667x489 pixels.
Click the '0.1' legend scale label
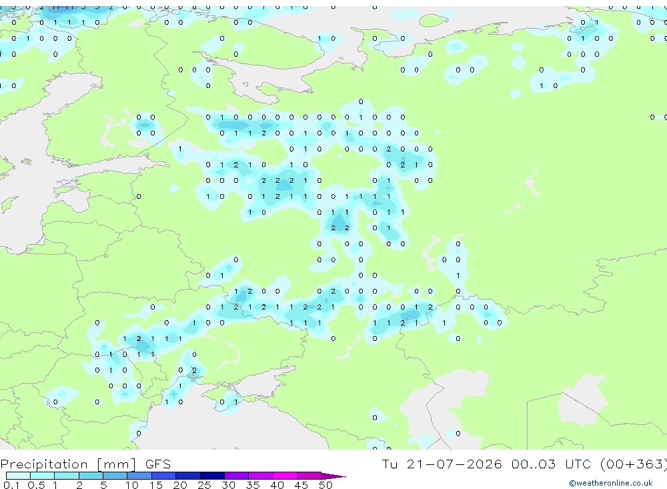pyautogui.click(x=11, y=485)
